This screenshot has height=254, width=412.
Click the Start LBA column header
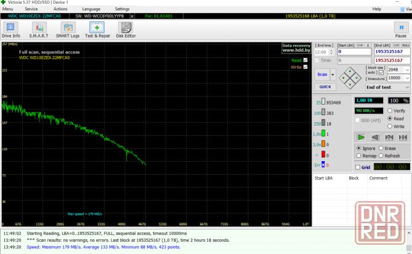point(330,178)
